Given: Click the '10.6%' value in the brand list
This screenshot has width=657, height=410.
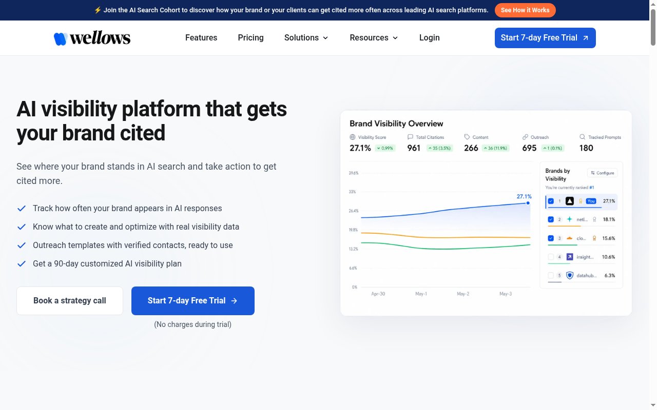Looking at the screenshot, I should pos(609,257).
